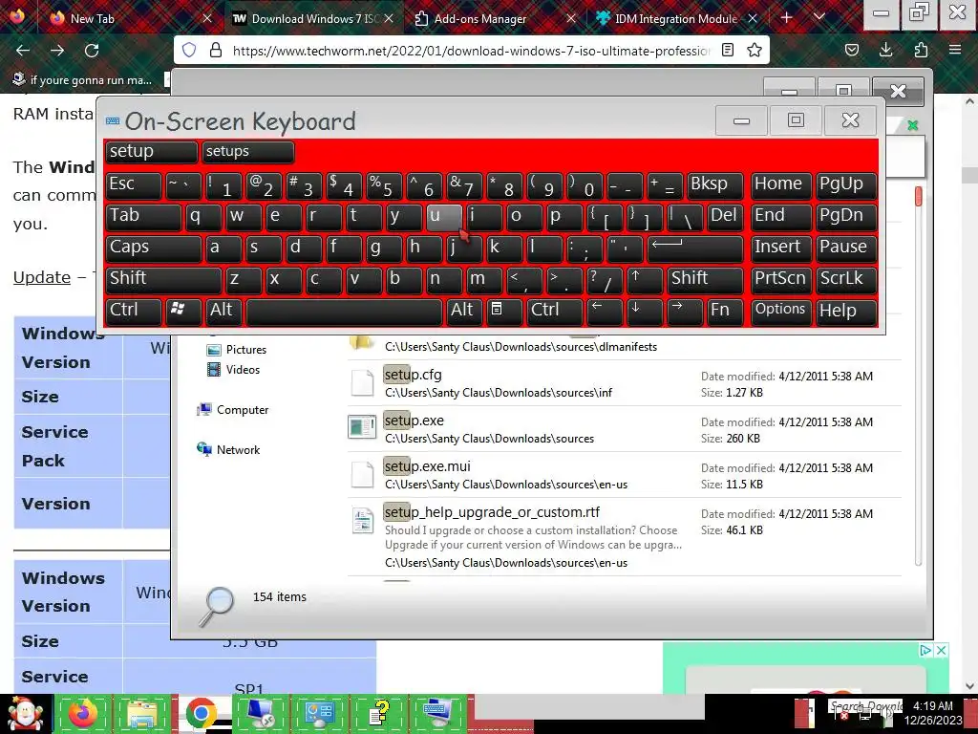Select Network in navigation pane
This screenshot has height=734, width=978.
(228, 449)
